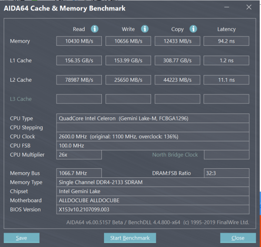Select the Memory Write value field

point(128,41)
